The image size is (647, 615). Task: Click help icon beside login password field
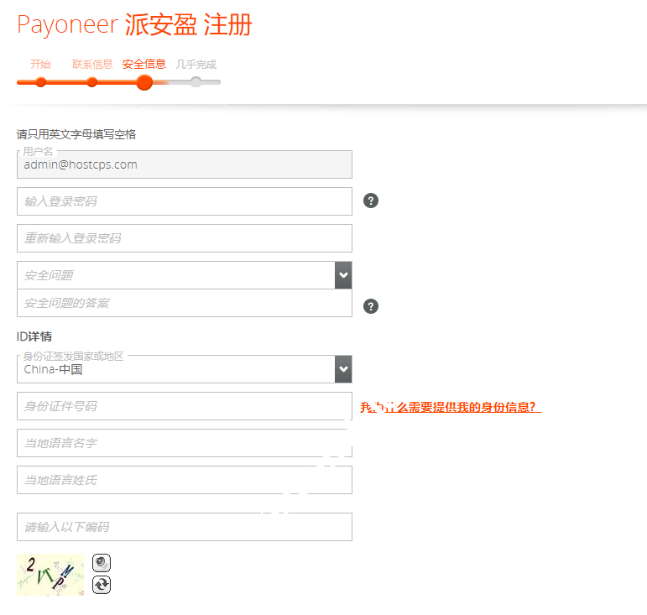pyautogui.click(x=371, y=201)
